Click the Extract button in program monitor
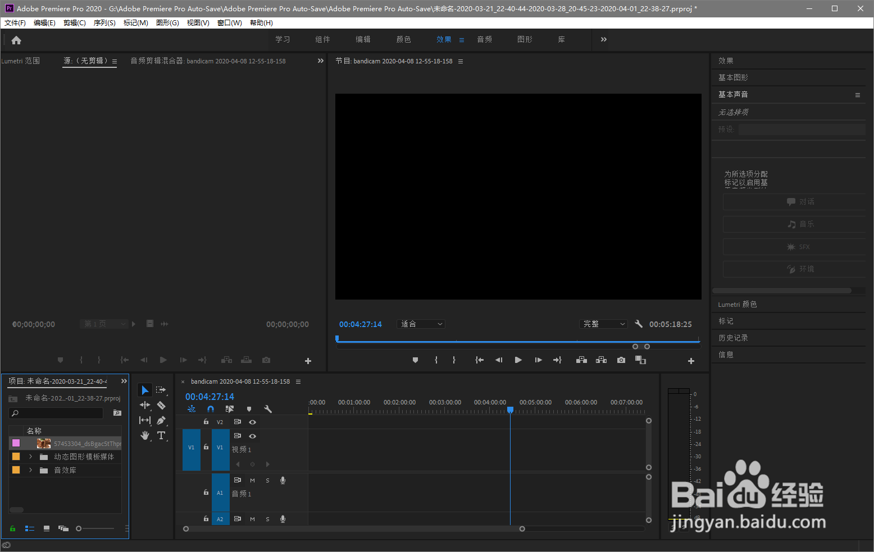 point(601,360)
